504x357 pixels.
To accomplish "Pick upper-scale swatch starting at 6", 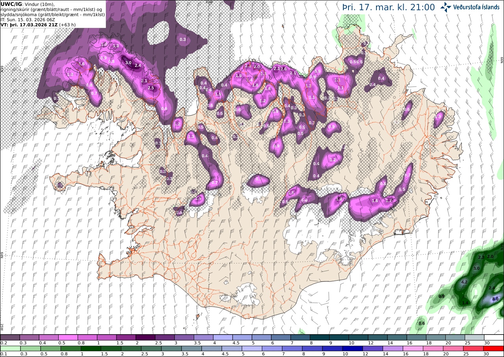I will point(281,337).
